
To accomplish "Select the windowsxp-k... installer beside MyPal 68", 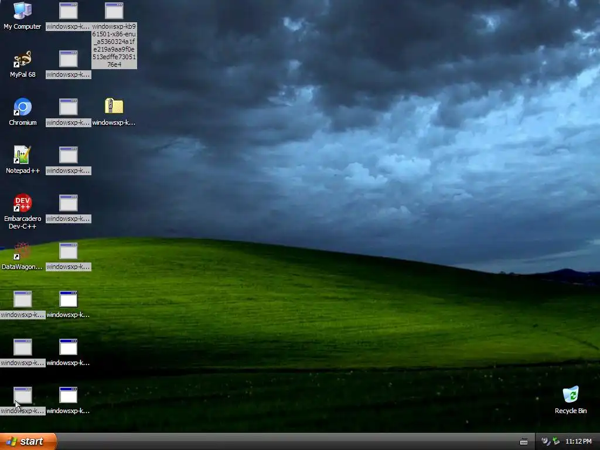I will coord(68,59).
